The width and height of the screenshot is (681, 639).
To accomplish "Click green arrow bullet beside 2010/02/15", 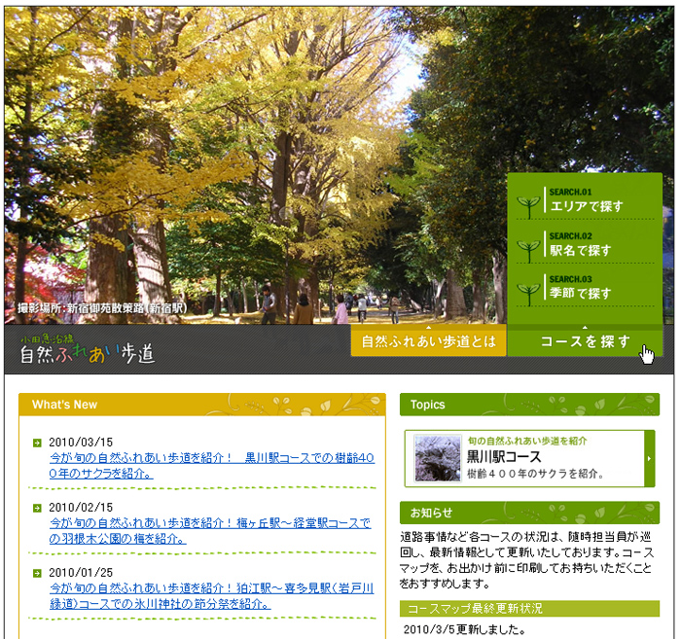I will click(x=37, y=508).
